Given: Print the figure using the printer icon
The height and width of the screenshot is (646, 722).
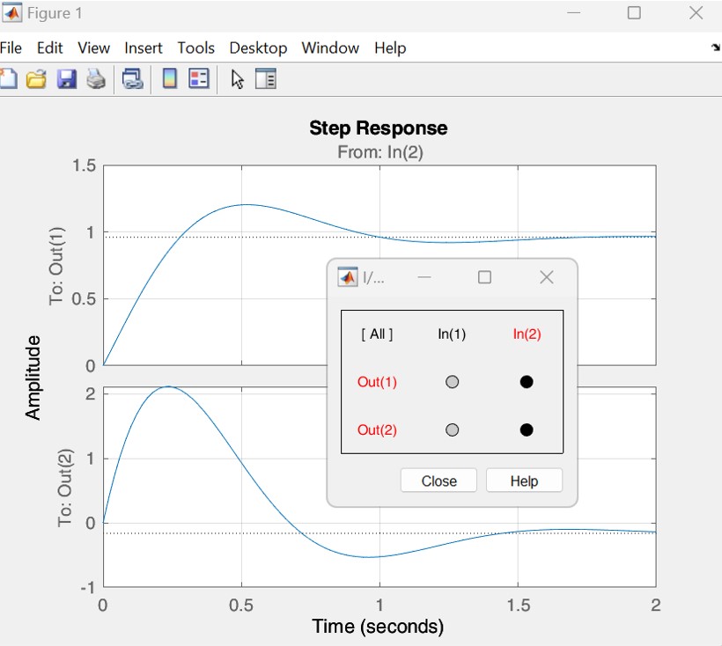Looking at the screenshot, I should (x=96, y=79).
